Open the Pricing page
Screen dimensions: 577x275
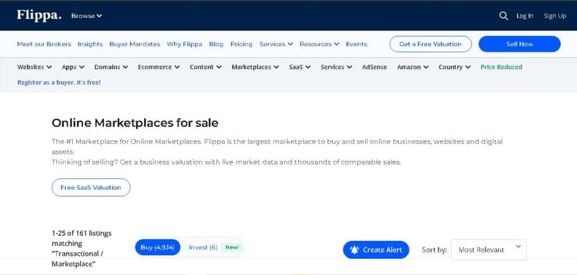[x=241, y=44]
